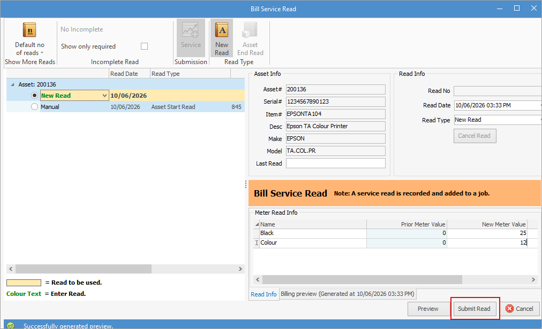Click the empty Last Read field
The image size is (542, 329).
click(335, 163)
